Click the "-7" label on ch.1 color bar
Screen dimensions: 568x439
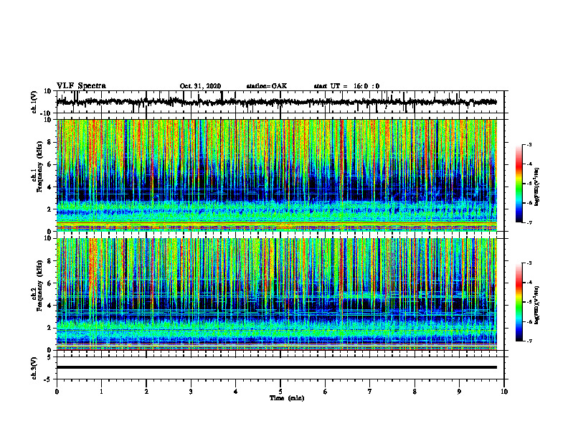[x=529, y=223]
